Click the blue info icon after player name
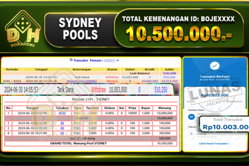 117,60
